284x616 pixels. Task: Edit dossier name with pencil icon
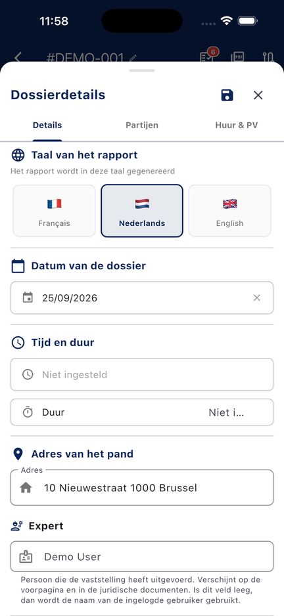133,58
